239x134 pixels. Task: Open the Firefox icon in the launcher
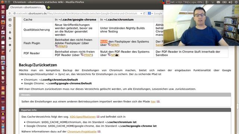point(3,22)
